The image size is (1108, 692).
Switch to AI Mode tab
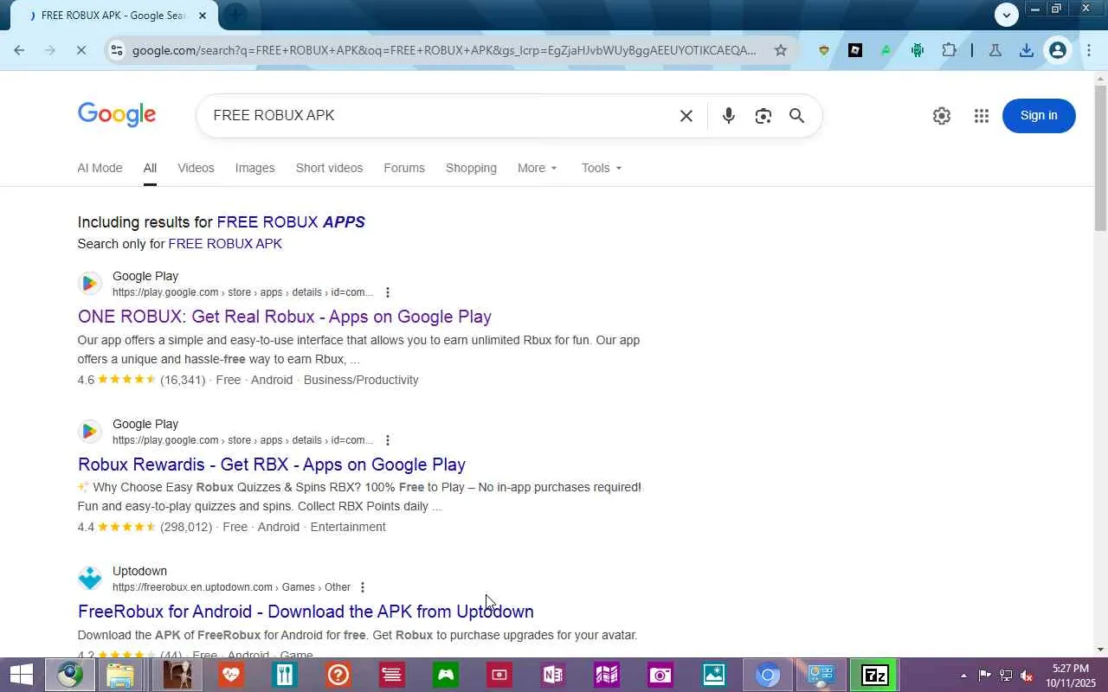pyautogui.click(x=100, y=168)
